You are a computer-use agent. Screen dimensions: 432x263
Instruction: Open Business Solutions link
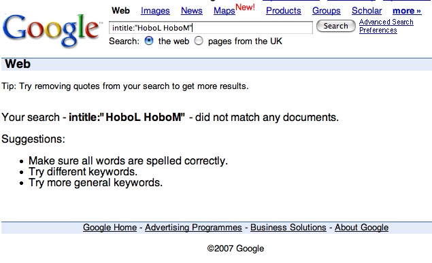click(x=288, y=228)
